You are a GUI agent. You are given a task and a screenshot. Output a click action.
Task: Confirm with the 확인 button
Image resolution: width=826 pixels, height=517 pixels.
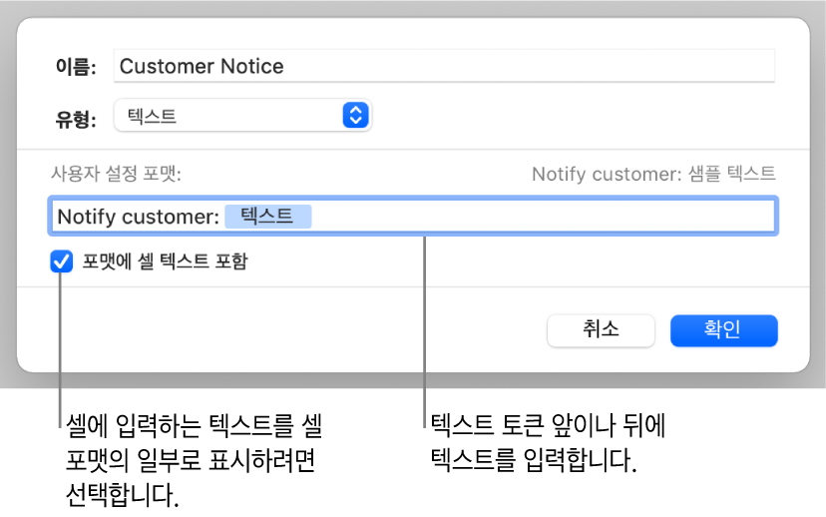[x=724, y=330]
